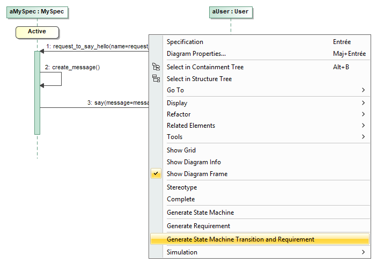Click the Show Diagram Frame entry
384x270 pixels.
tap(260, 174)
